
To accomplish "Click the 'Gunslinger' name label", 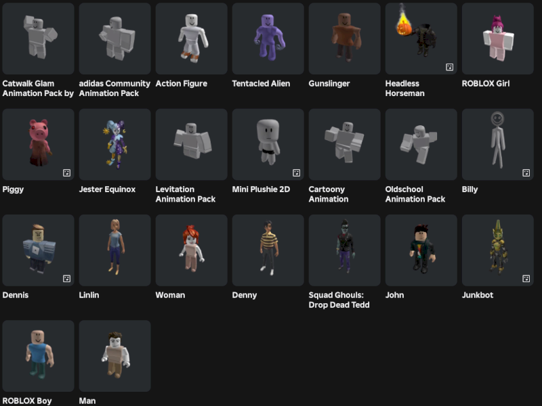I will pyautogui.click(x=329, y=83).
